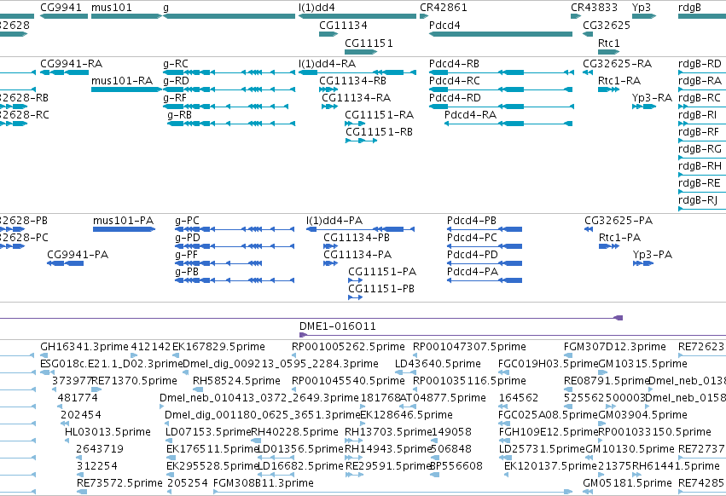Select EST AT04877.5prime

(x=443, y=398)
